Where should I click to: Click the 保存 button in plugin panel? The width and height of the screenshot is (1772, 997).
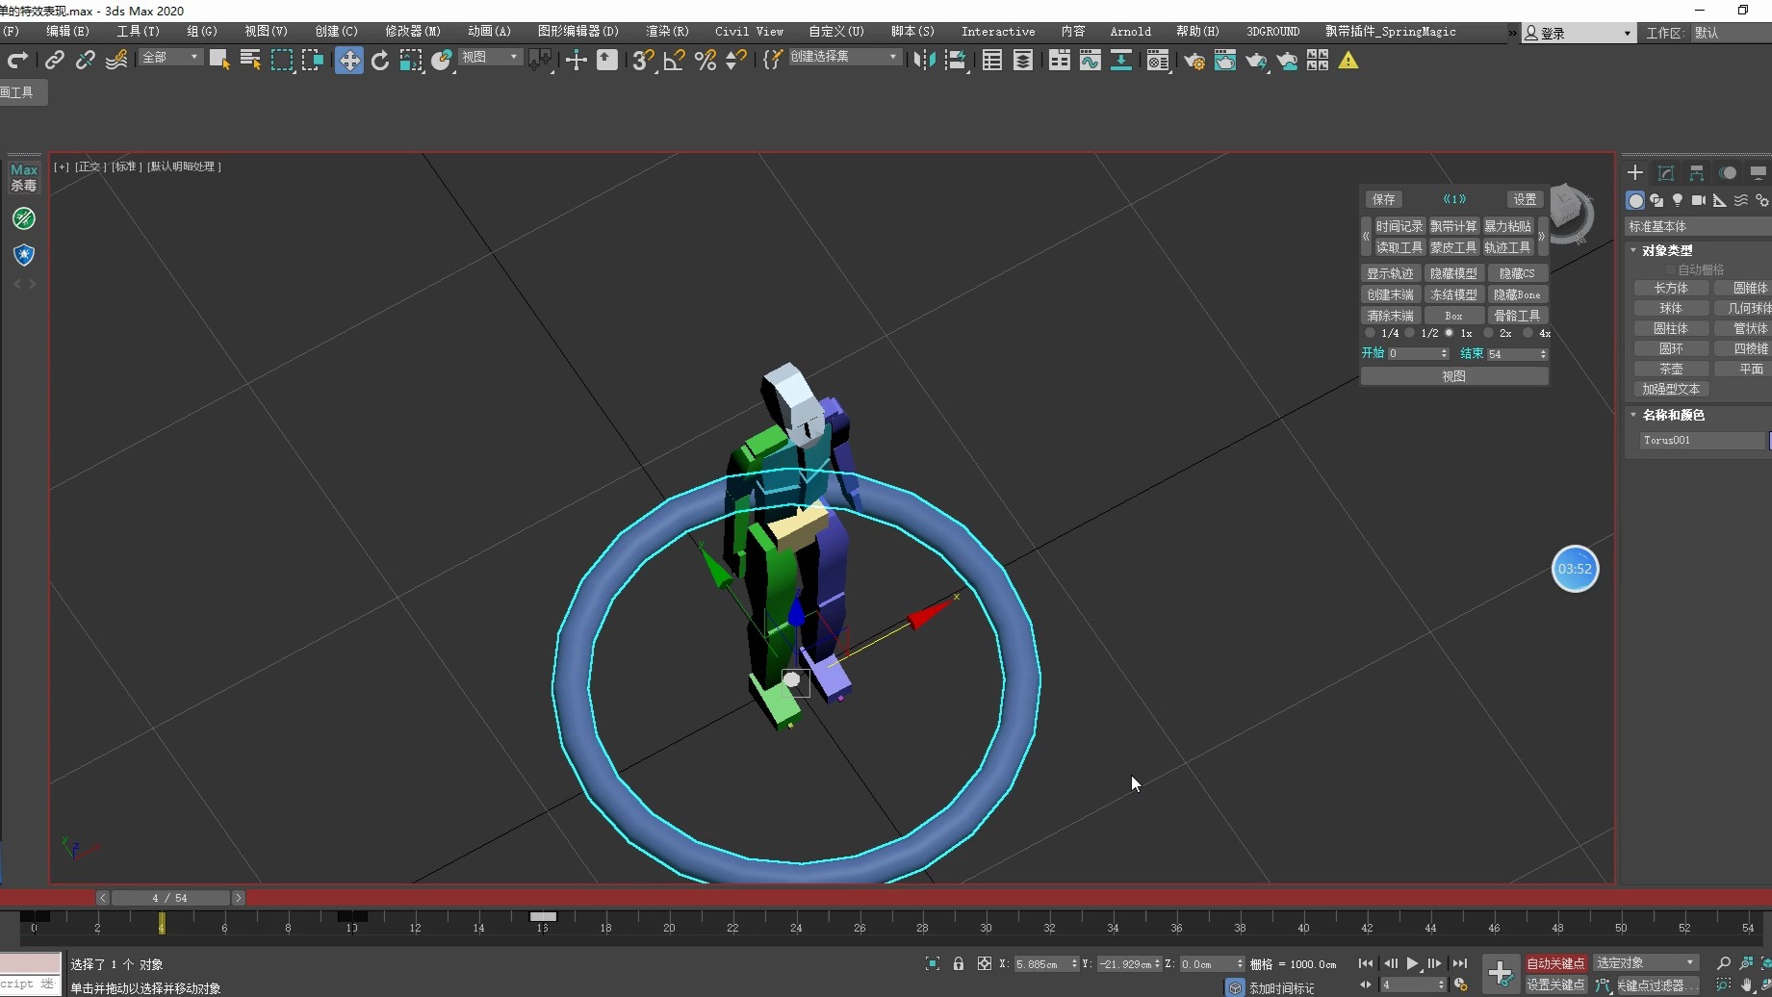[1384, 199]
